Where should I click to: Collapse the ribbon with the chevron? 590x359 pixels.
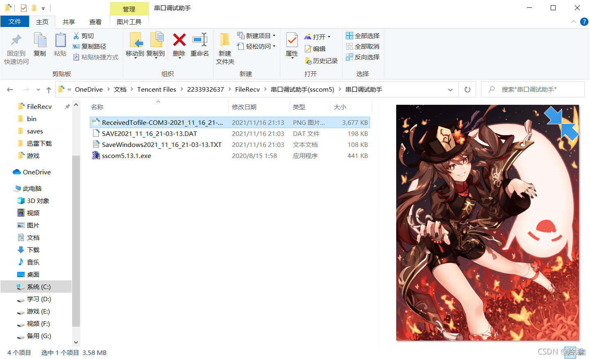(574, 22)
